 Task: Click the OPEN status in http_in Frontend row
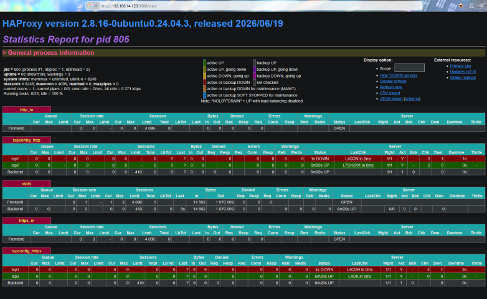[339, 128]
